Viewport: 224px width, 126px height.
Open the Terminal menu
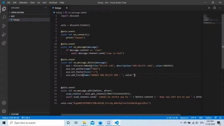[x=53, y=2]
